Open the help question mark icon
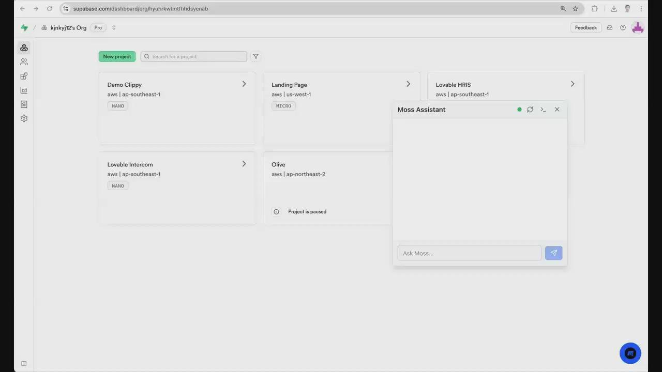Viewport: 662px width, 372px height. [623, 28]
